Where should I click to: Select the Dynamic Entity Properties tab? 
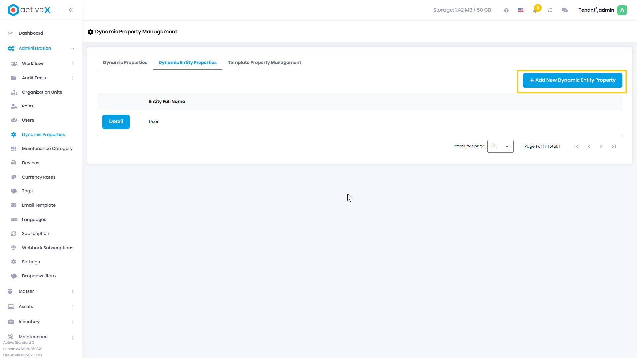point(188,63)
